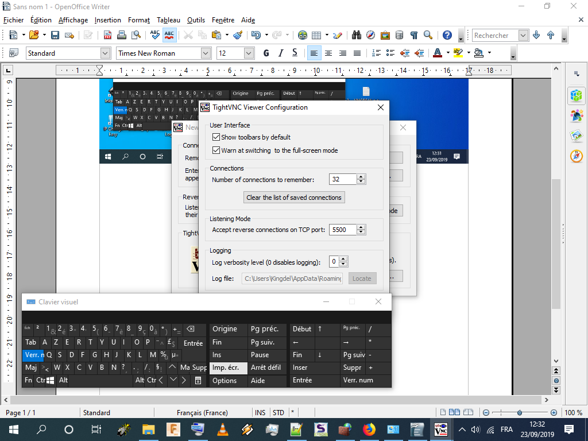Open the Insertion menu
588x441 pixels.
tap(107, 20)
